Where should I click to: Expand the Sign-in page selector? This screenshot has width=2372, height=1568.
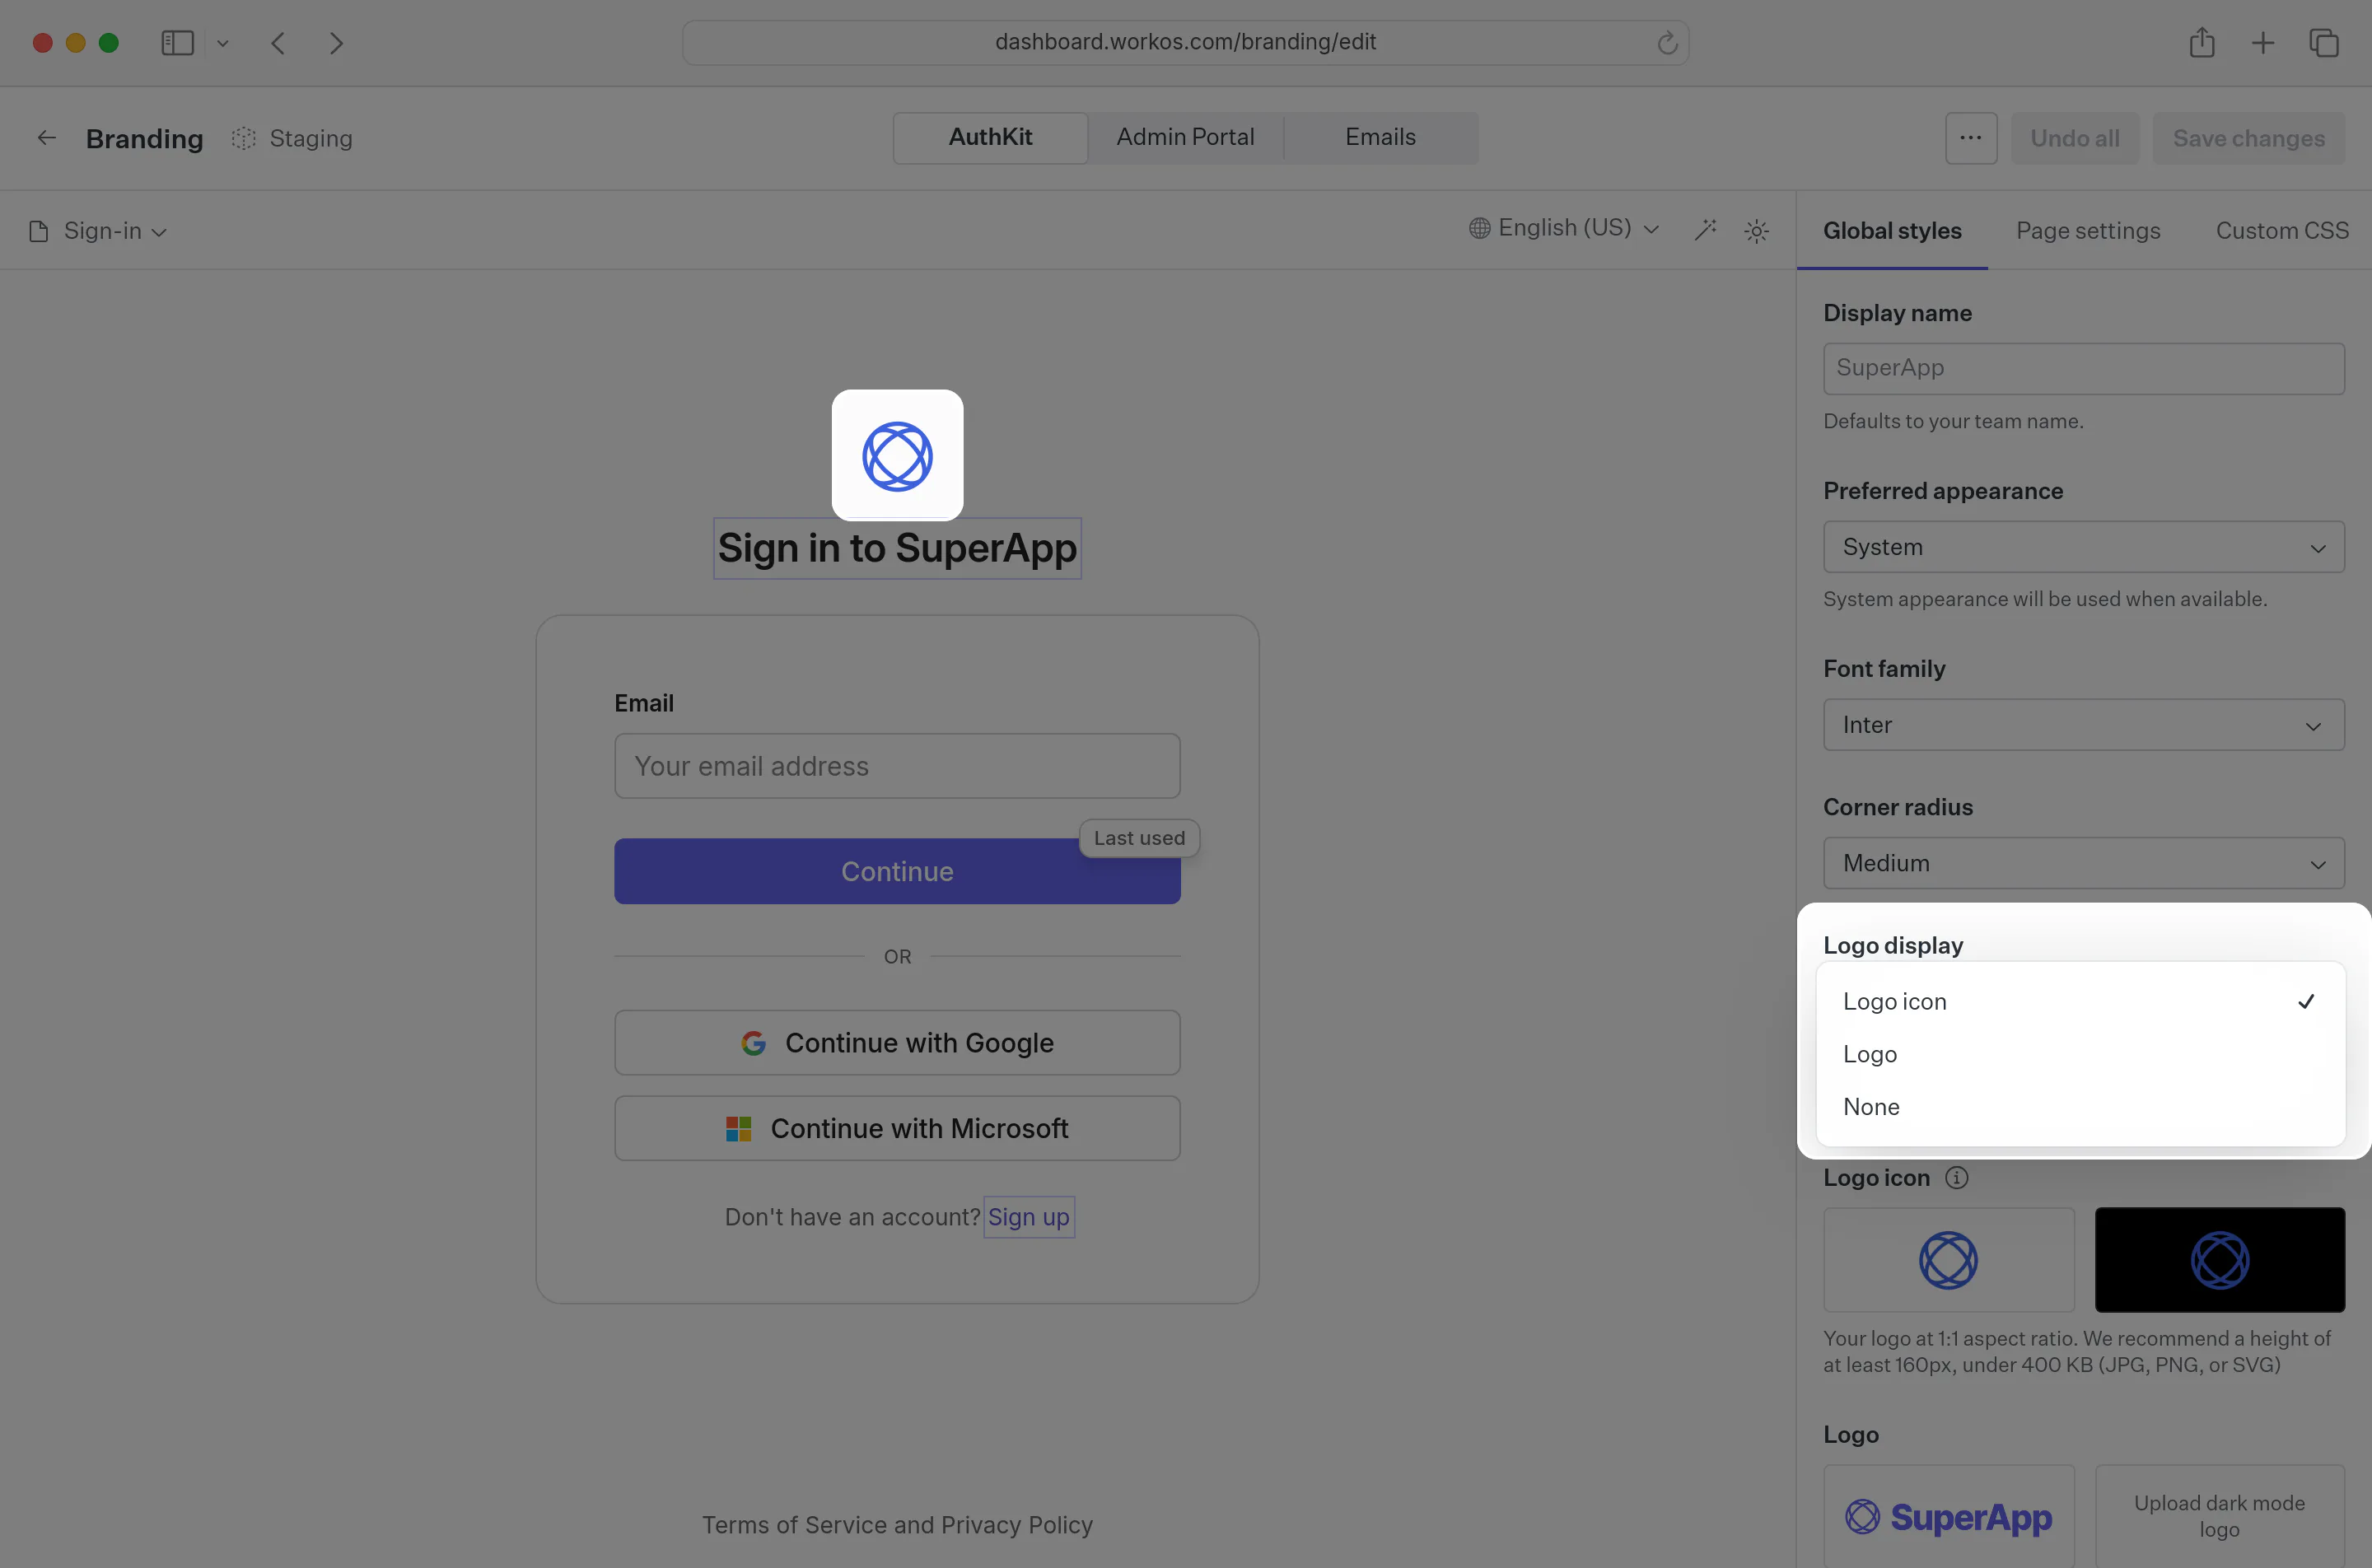tap(98, 231)
